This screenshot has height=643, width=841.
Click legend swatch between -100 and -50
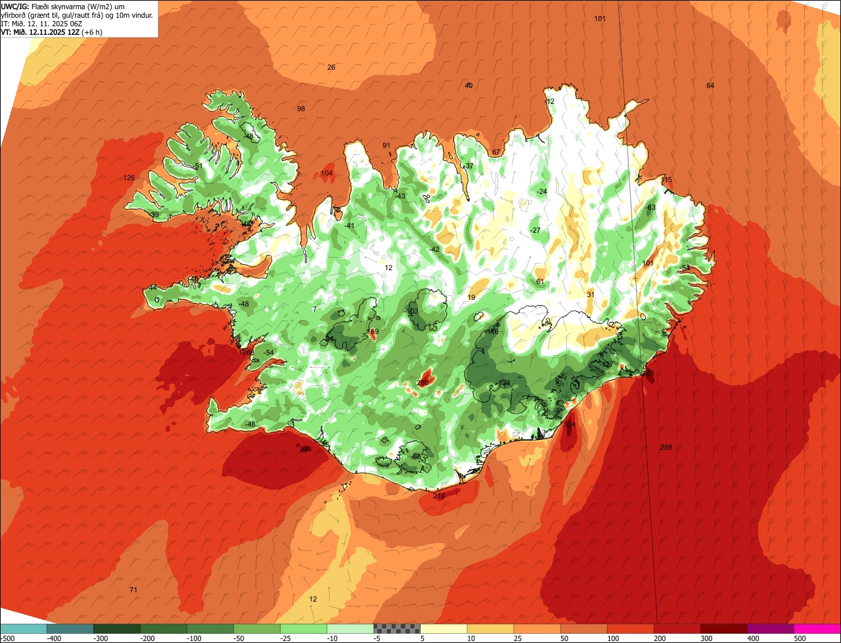coord(210,629)
